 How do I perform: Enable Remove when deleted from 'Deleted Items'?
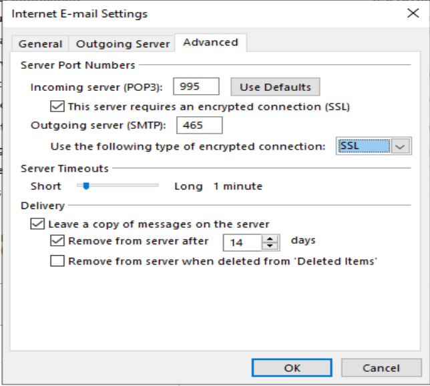57,262
